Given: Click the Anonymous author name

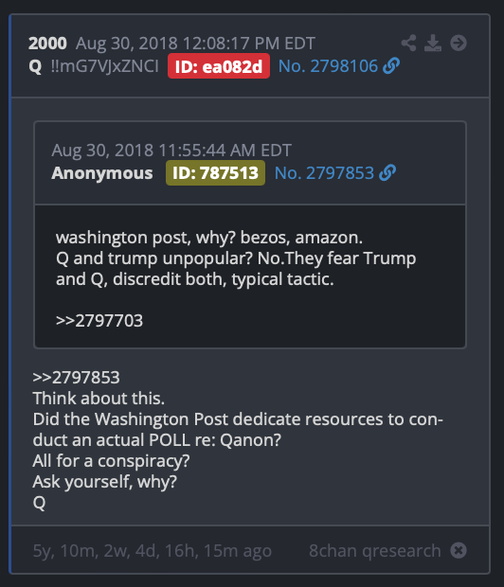Looking at the screenshot, I should coord(102,173).
